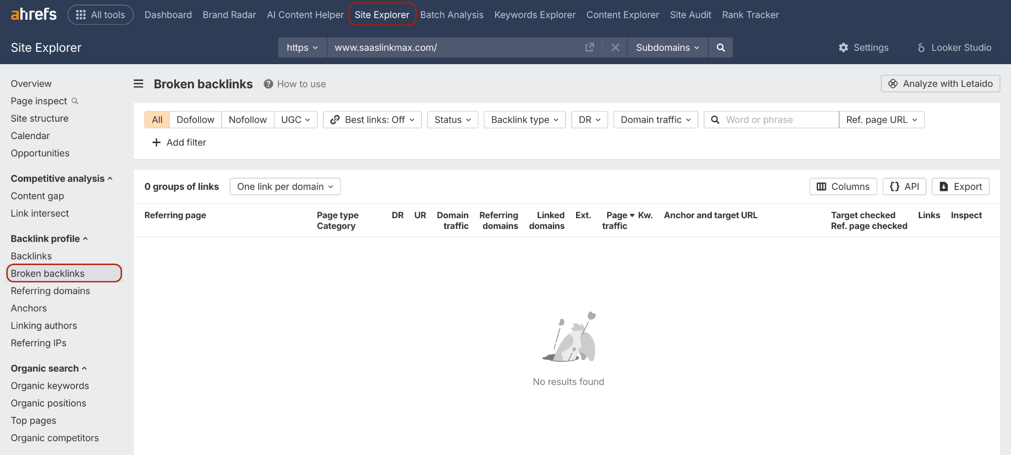Viewport: 1011px width, 455px height.
Task: Sort by Referring domains column
Action: (x=499, y=220)
